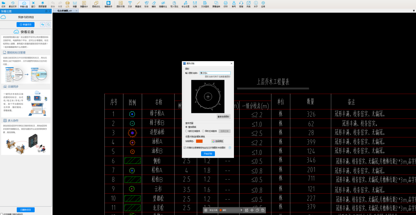The width and height of the screenshot is (416, 215).
Task: Open 图层管理 layer management
Action: (x=42, y=4)
